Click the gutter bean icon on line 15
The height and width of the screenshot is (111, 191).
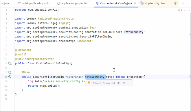pos(10,72)
